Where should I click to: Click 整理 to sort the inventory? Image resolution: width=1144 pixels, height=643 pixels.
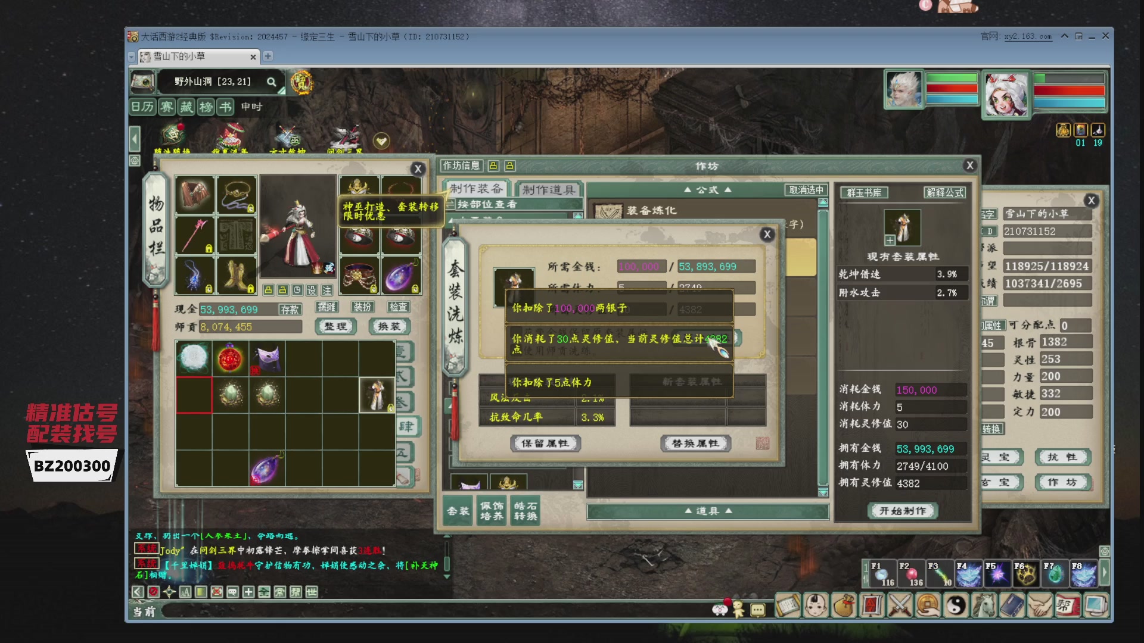click(335, 326)
